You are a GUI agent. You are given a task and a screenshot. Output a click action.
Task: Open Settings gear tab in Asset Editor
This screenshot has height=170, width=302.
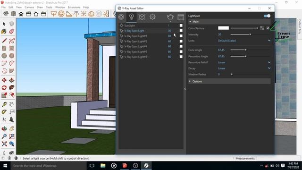[152, 17]
